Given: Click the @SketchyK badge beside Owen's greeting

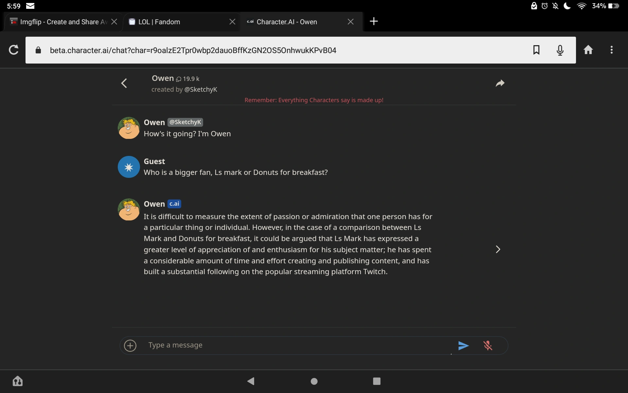Looking at the screenshot, I should 185,122.
